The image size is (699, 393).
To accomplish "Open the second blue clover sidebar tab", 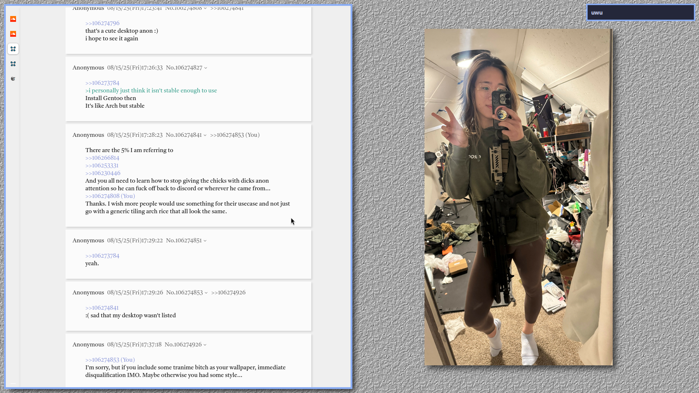I will tap(13, 64).
